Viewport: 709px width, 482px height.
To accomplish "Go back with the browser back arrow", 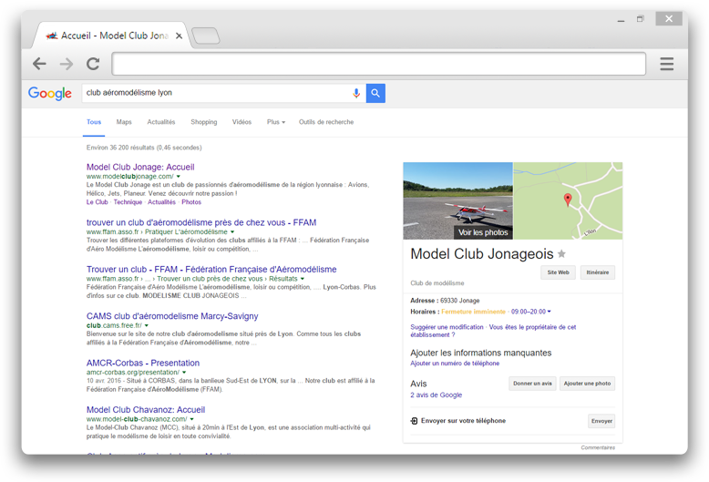I will (39, 64).
